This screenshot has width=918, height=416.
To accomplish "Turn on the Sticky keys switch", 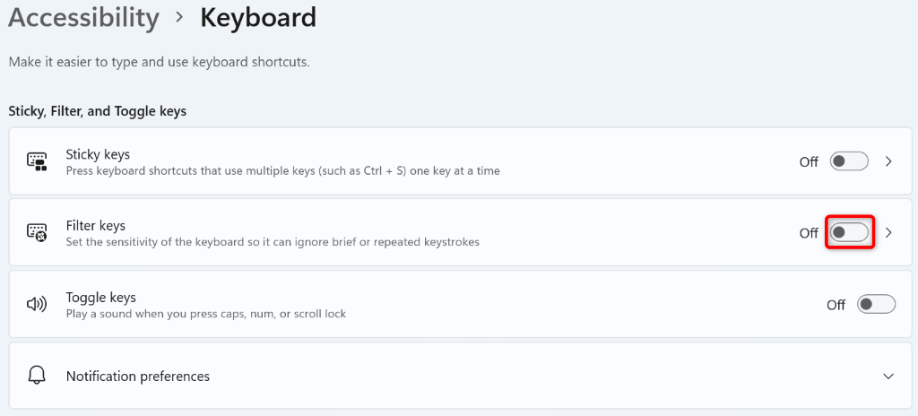I will click(849, 161).
